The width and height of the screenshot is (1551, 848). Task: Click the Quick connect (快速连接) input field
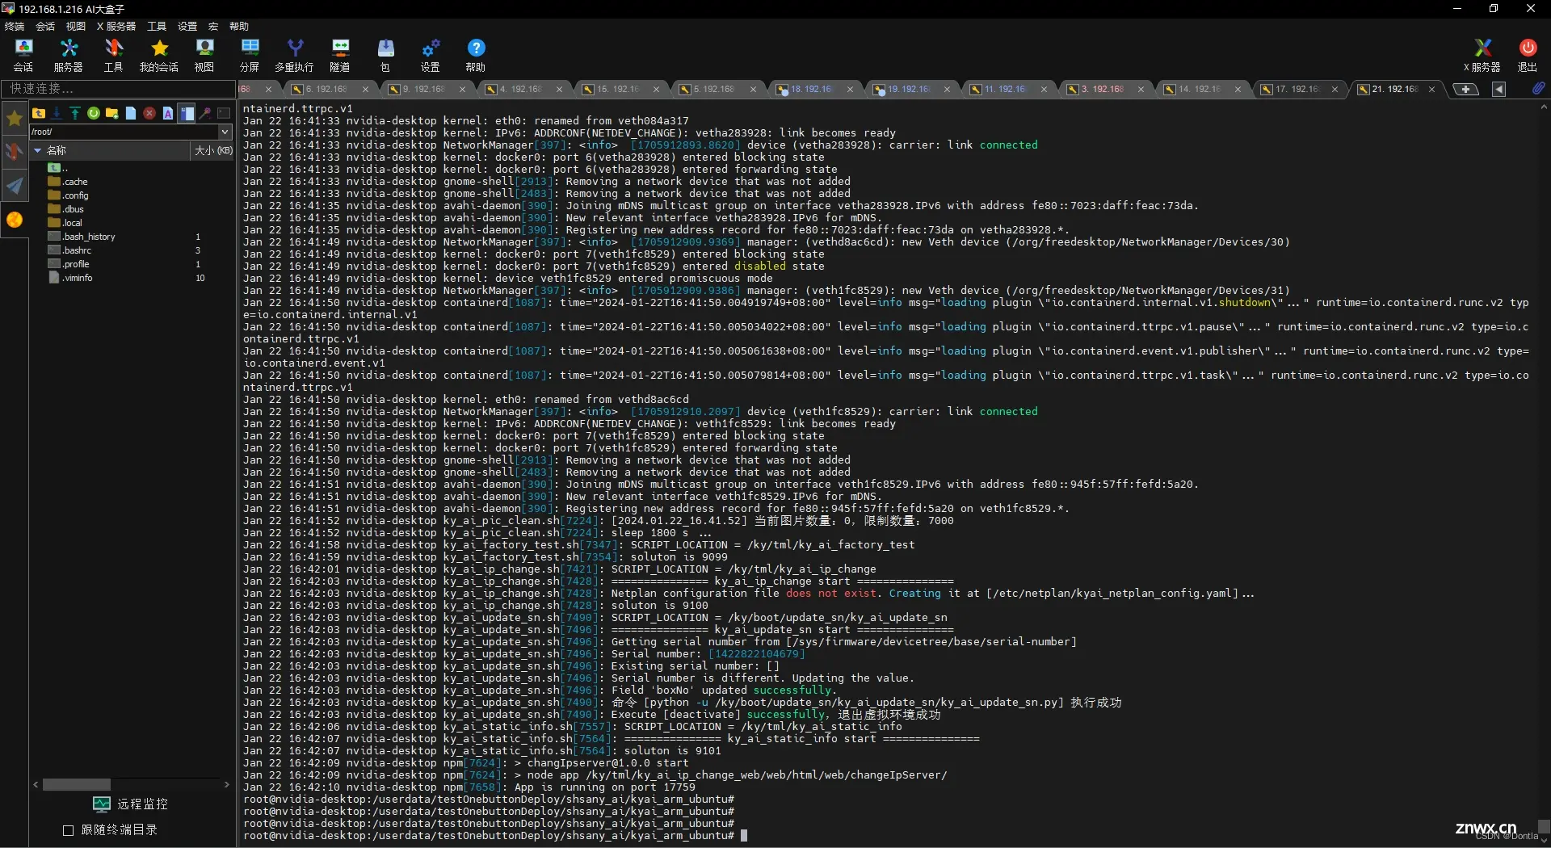pyautogui.click(x=119, y=89)
